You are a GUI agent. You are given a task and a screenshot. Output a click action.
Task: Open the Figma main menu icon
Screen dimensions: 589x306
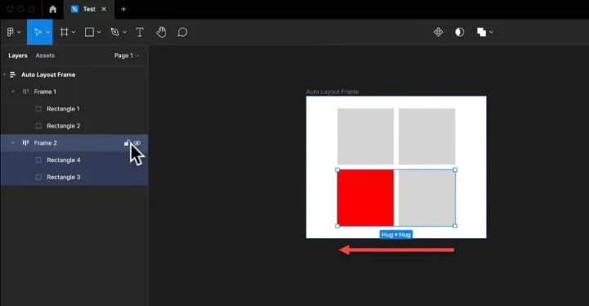(10, 33)
